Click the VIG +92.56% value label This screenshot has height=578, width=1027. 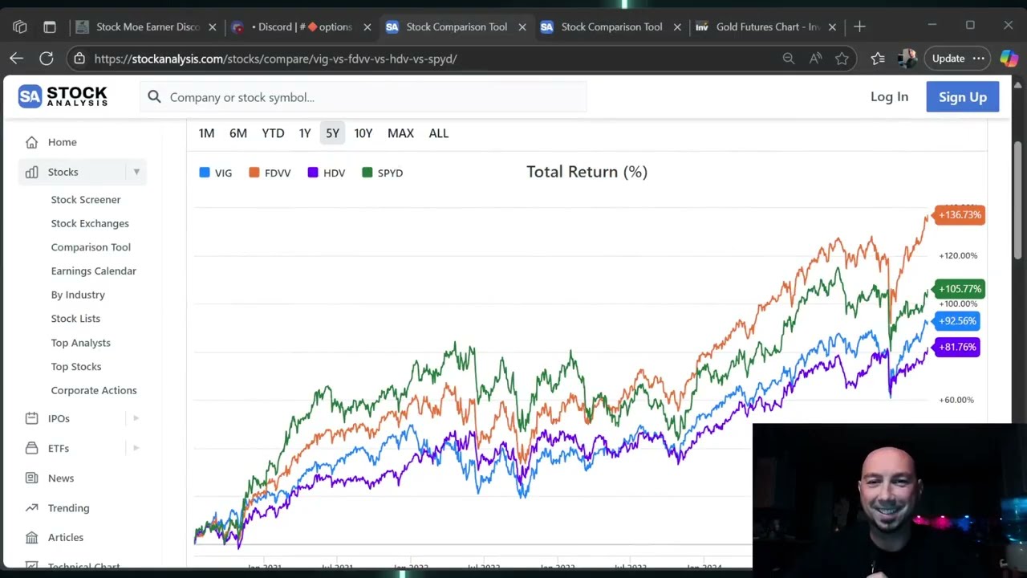[x=956, y=321]
